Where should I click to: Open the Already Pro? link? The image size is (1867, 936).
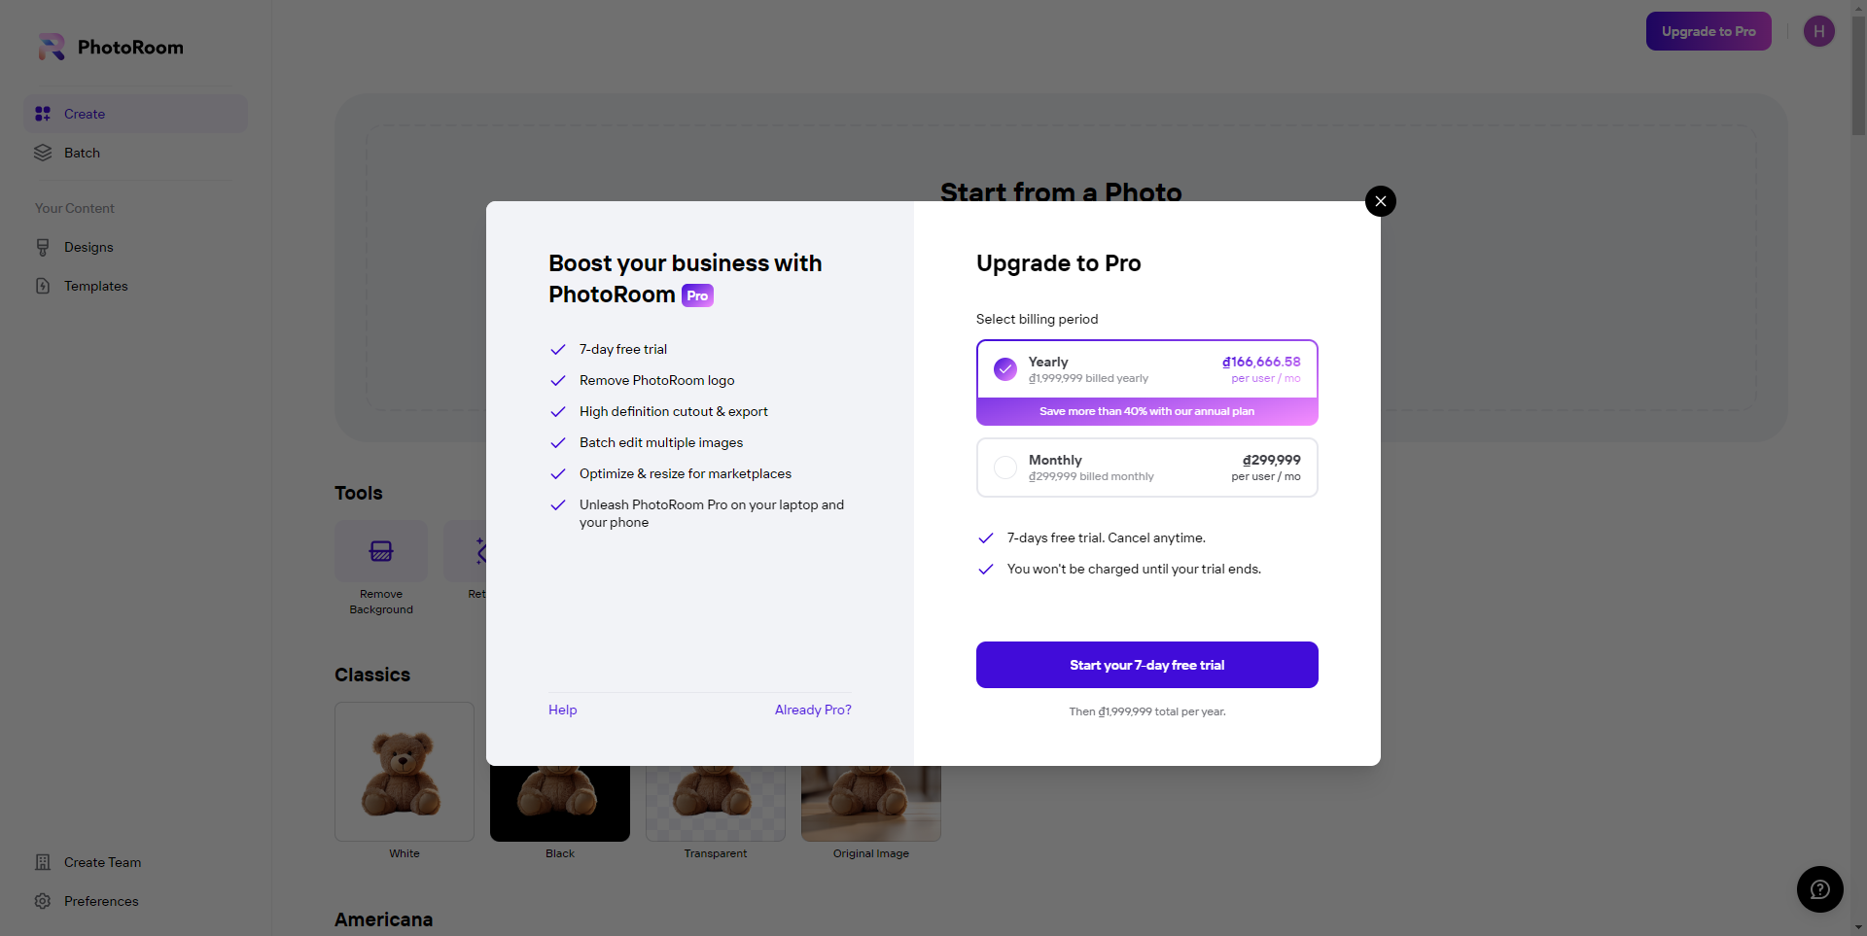coord(813,710)
